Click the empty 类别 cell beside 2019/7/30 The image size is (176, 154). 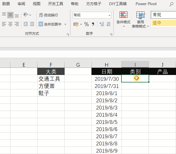click(135, 78)
